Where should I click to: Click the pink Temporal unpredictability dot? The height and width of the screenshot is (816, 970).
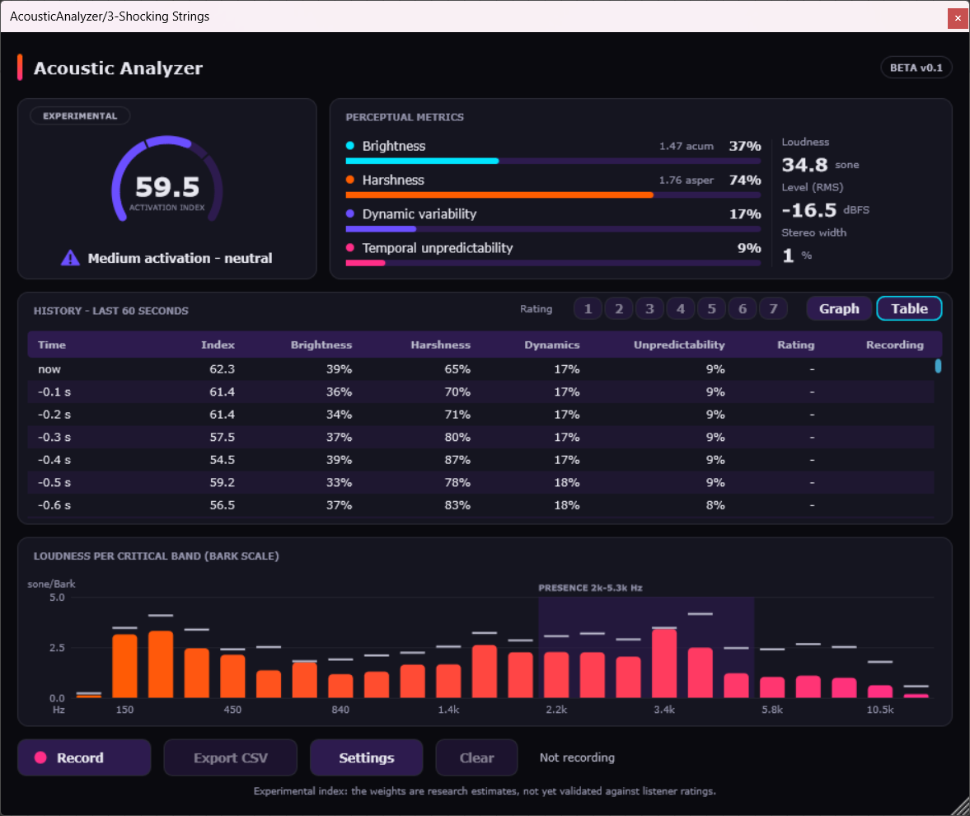click(350, 247)
